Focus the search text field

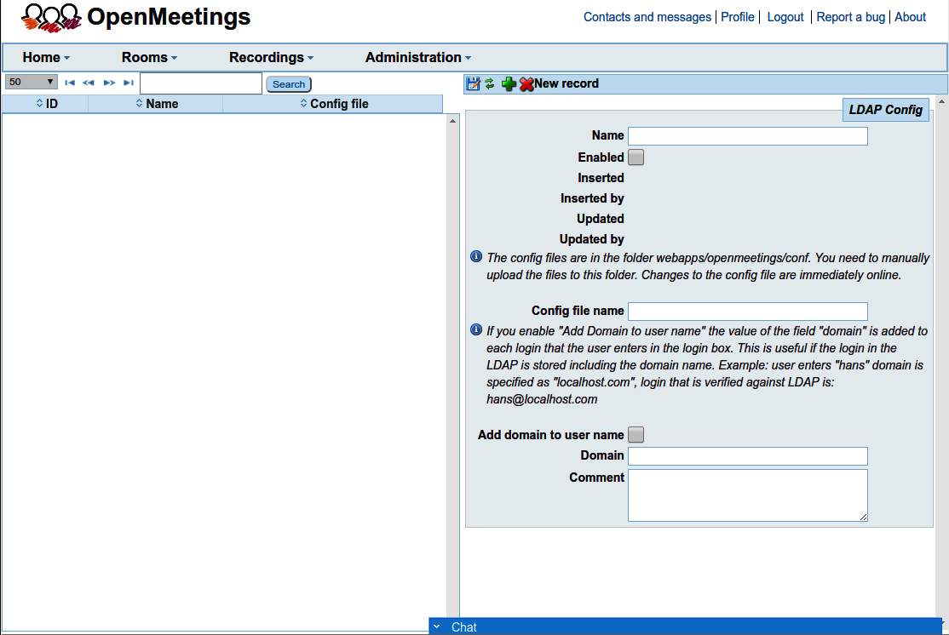coord(201,83)
